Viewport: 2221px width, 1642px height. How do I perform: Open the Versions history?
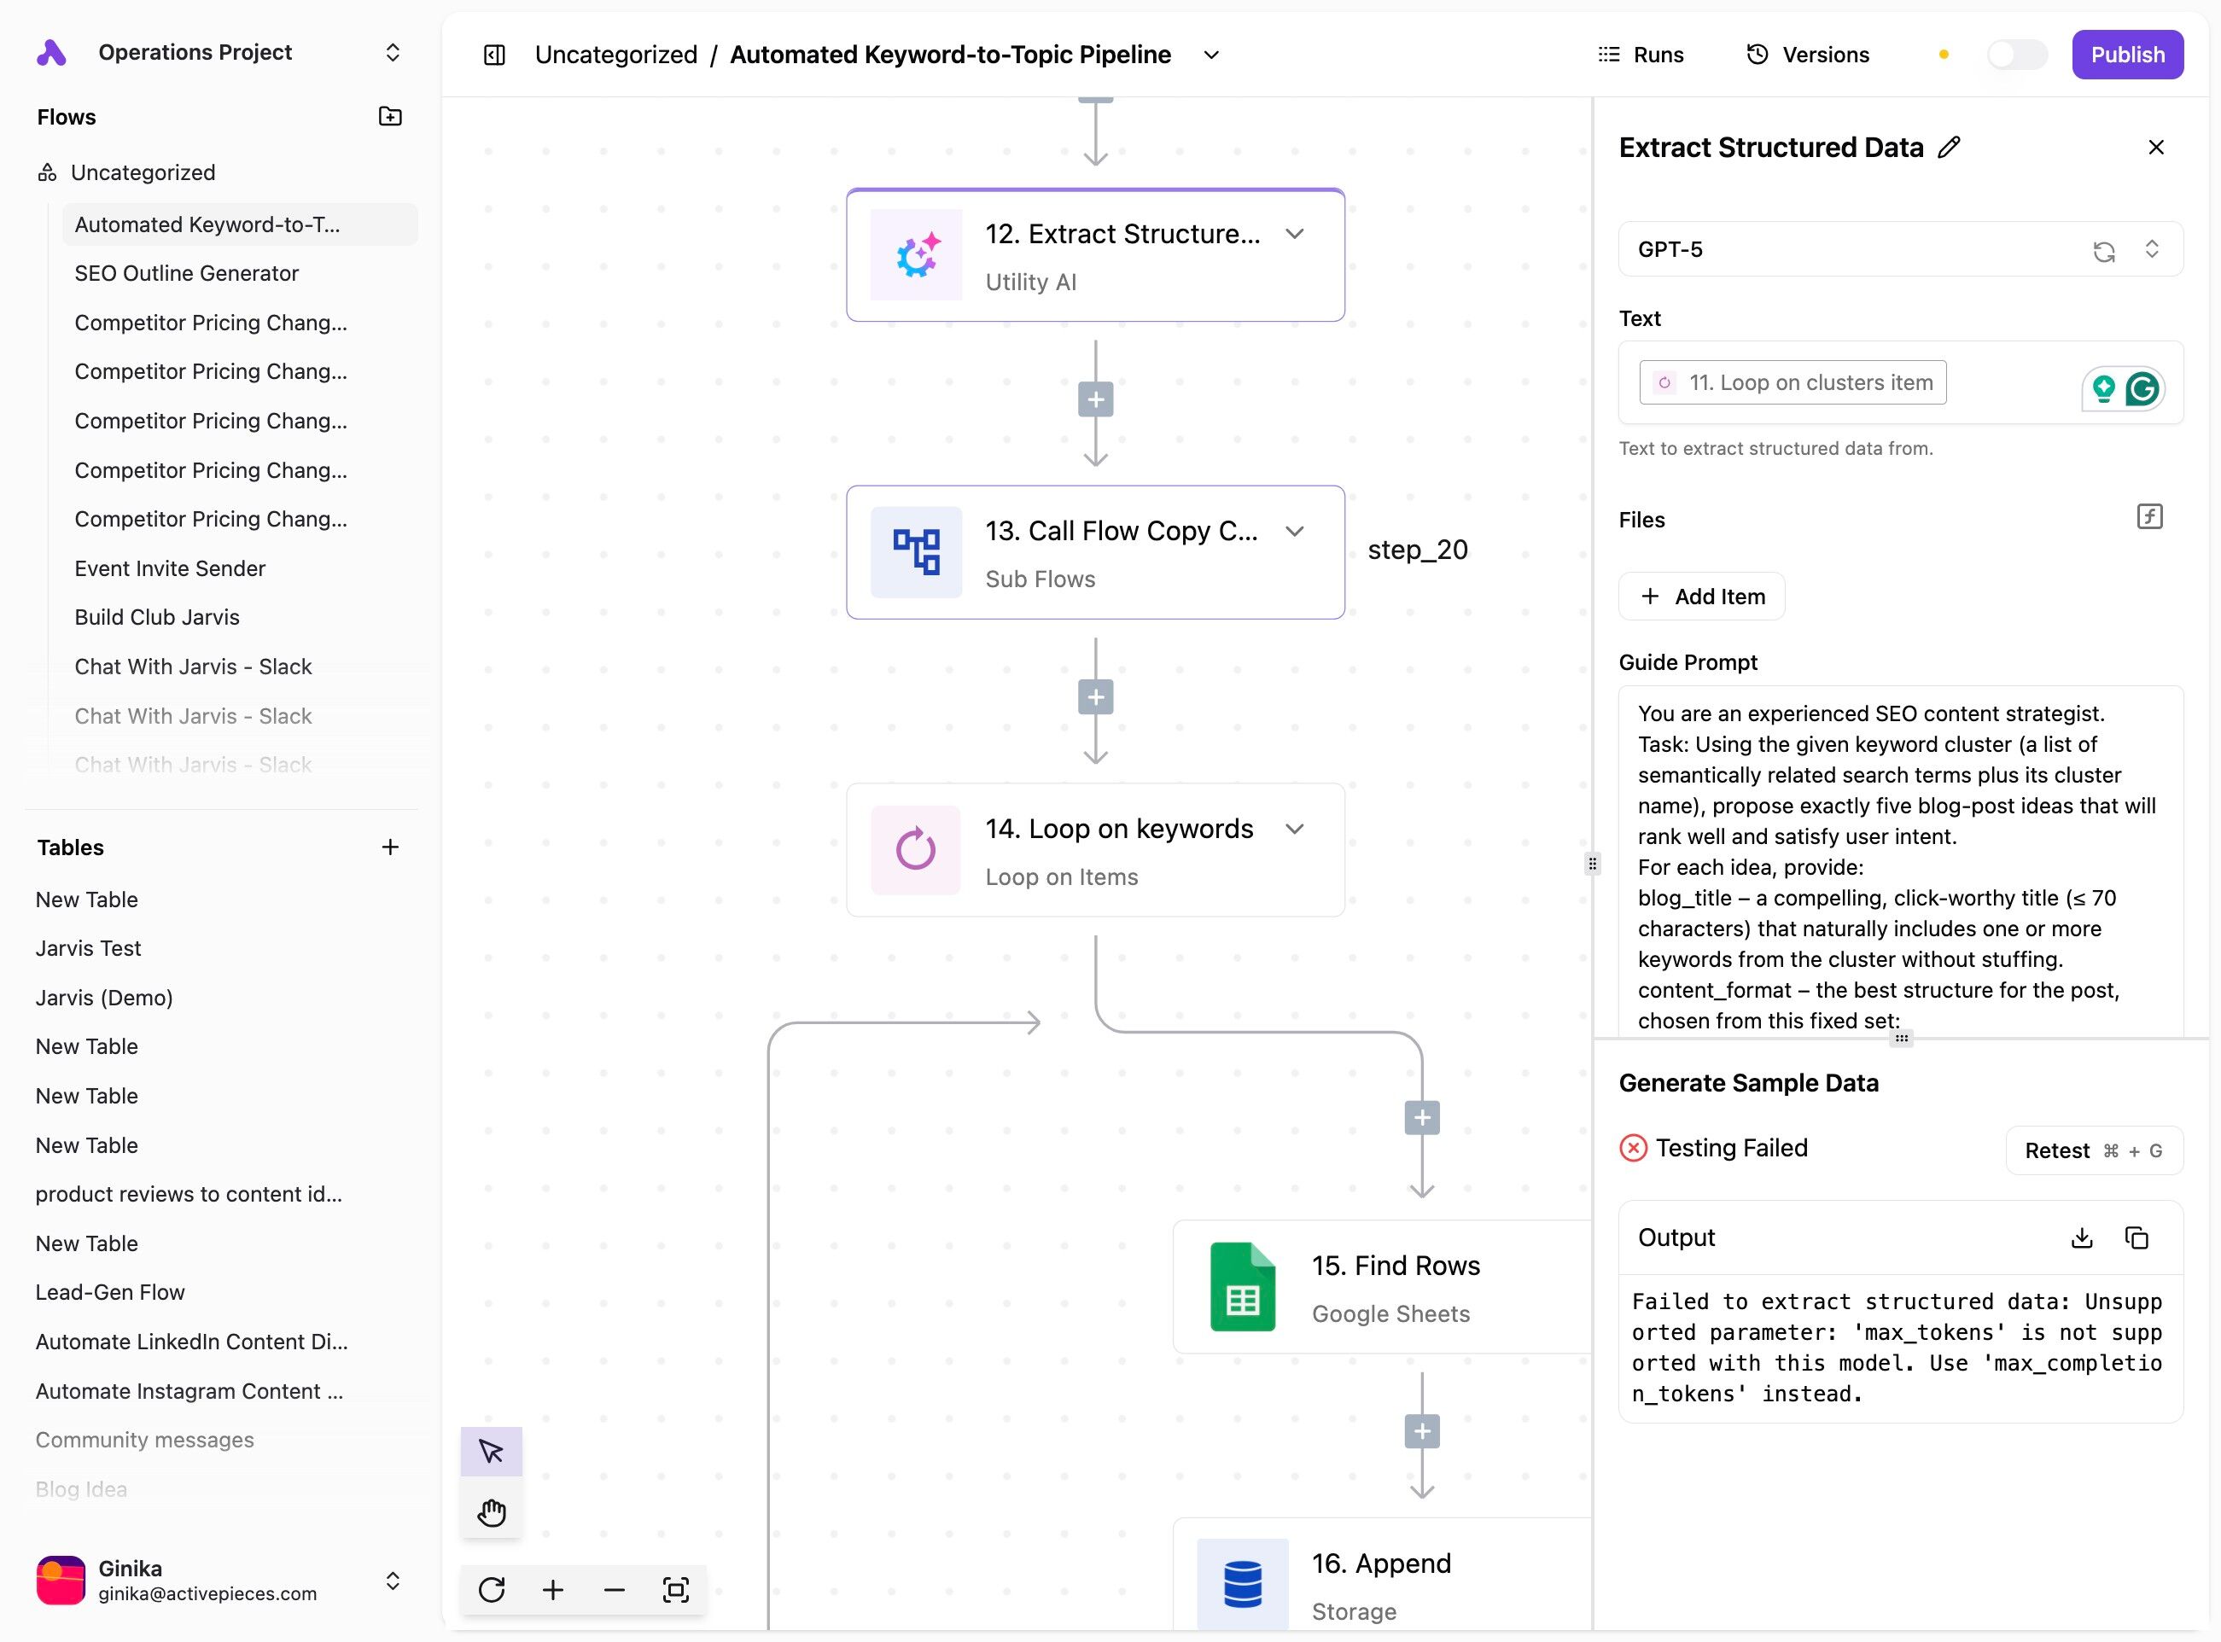[1809, 55]
